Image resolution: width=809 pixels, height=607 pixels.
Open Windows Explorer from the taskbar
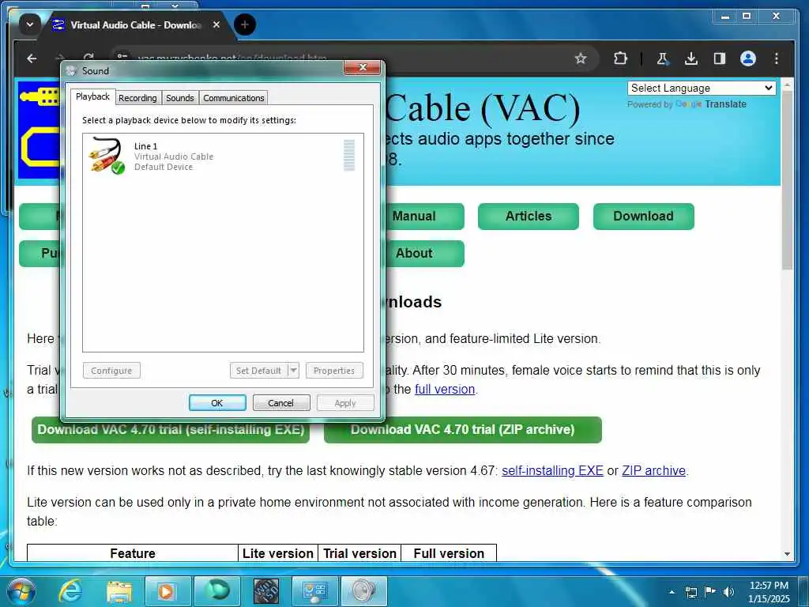tap(119, 591)
